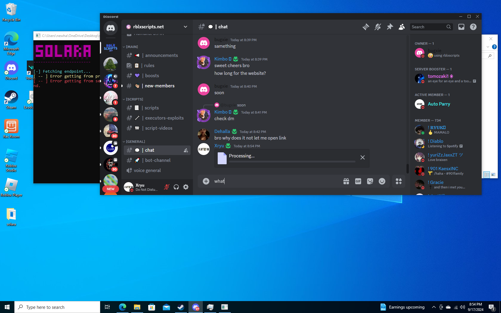Click the NEW unread mentions pill
The height and width of the screenshot is (313, 501).
coord(111,189)
